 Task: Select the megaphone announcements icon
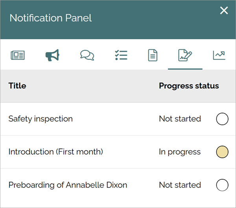52,55
